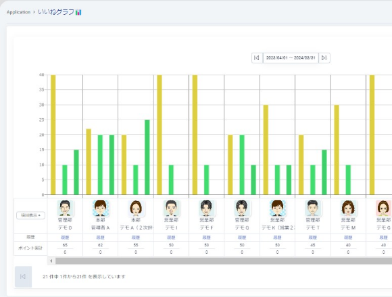Click デモ D's yellow bar at 40

pyautogui.click(x=53, y=135)
